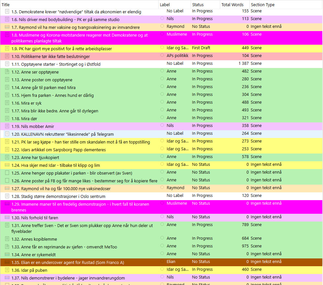Click the First Draft status in row 1.9
323x285 pixels.
tap(201, 48)
